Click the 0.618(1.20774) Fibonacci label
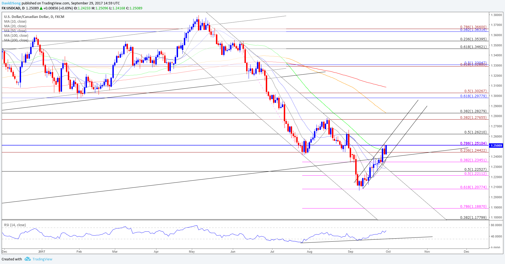The height and width of the screenshot is (264, 505). pos(473,187)
